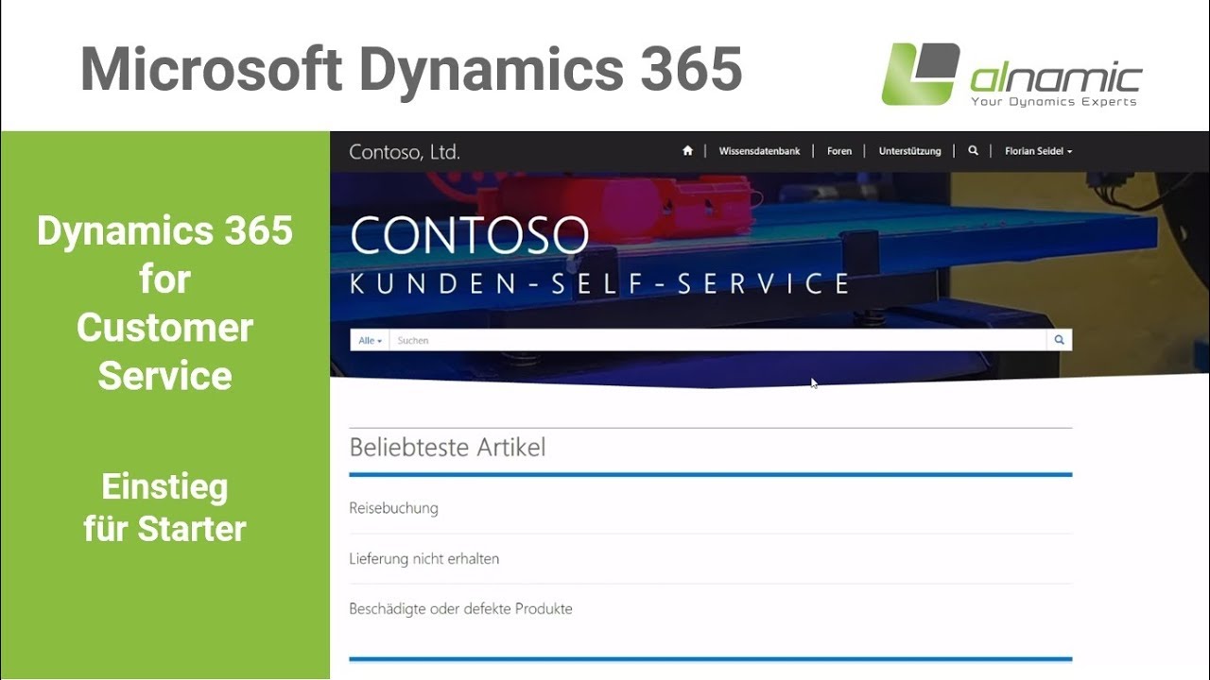This screenshot has width=1210, height=680.
Task: Focus the Suchen search input field
Action: (717, 340)
